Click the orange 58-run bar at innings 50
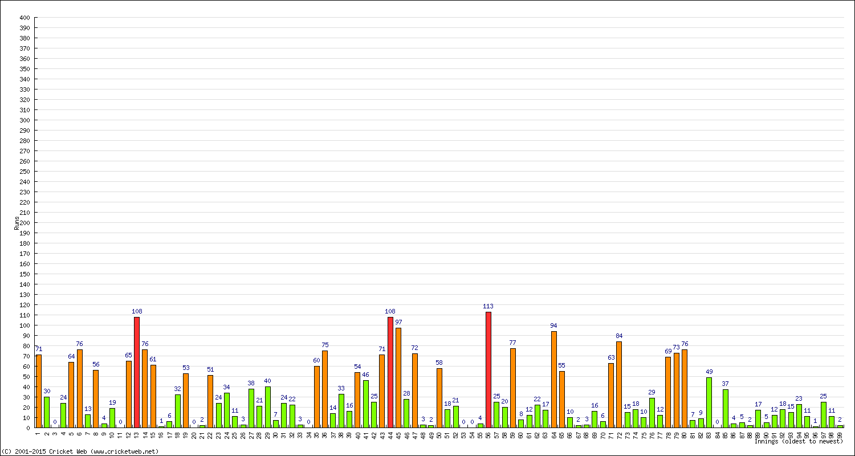 click(x=439, y=398)
